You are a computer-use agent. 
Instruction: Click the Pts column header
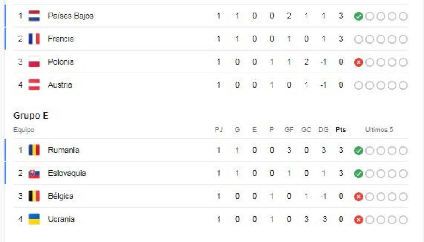coord(340,130)
